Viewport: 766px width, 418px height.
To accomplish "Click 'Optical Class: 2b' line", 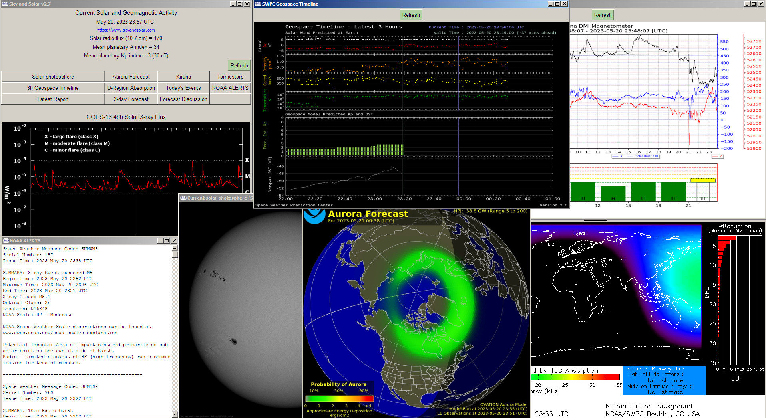I will [26, 303].
